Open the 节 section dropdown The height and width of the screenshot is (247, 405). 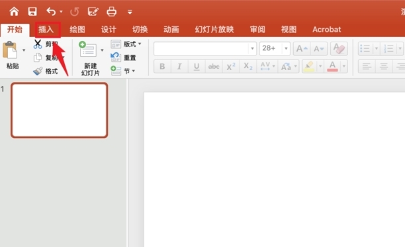[123, 71]
